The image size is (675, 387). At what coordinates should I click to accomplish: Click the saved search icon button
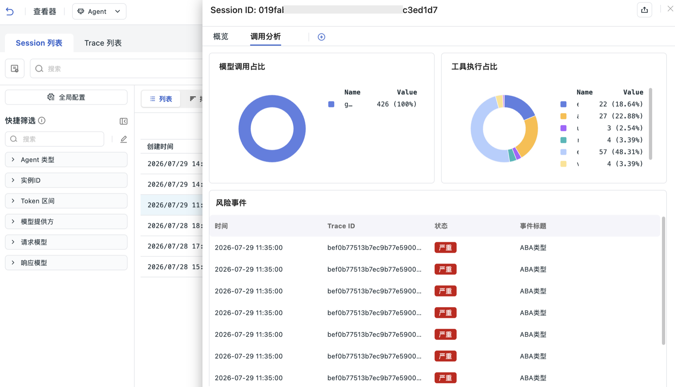[x=15, y=69]
